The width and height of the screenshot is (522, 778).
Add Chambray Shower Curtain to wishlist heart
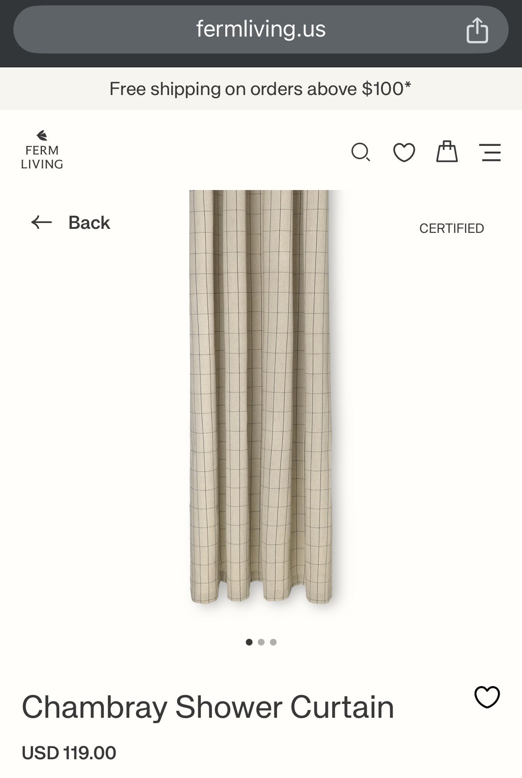(487, 697)
